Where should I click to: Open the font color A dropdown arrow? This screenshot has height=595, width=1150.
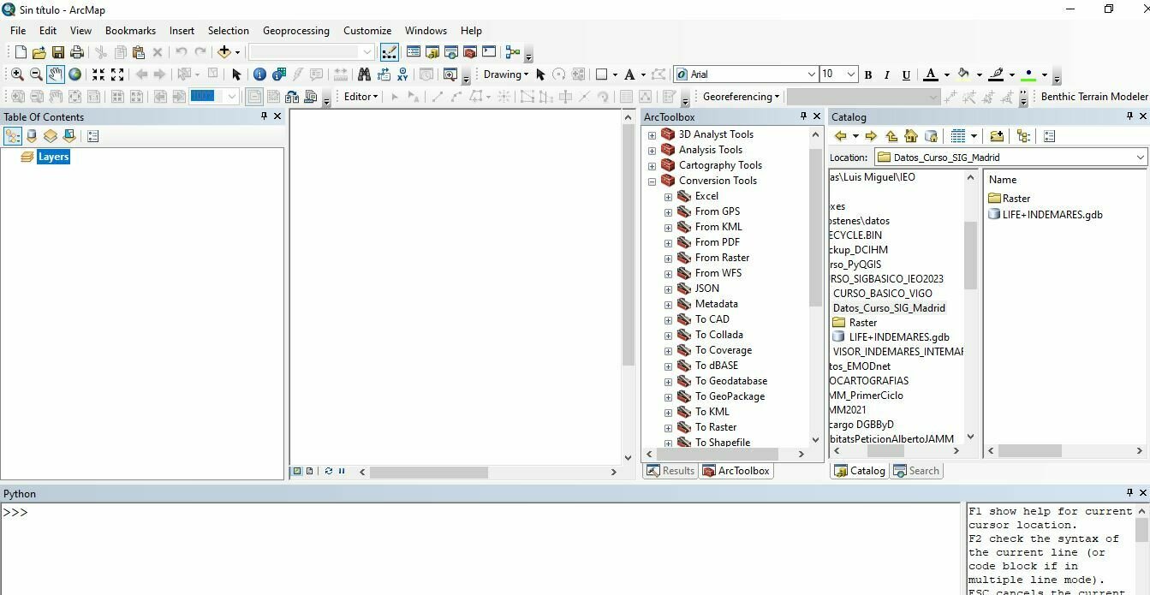946,75
